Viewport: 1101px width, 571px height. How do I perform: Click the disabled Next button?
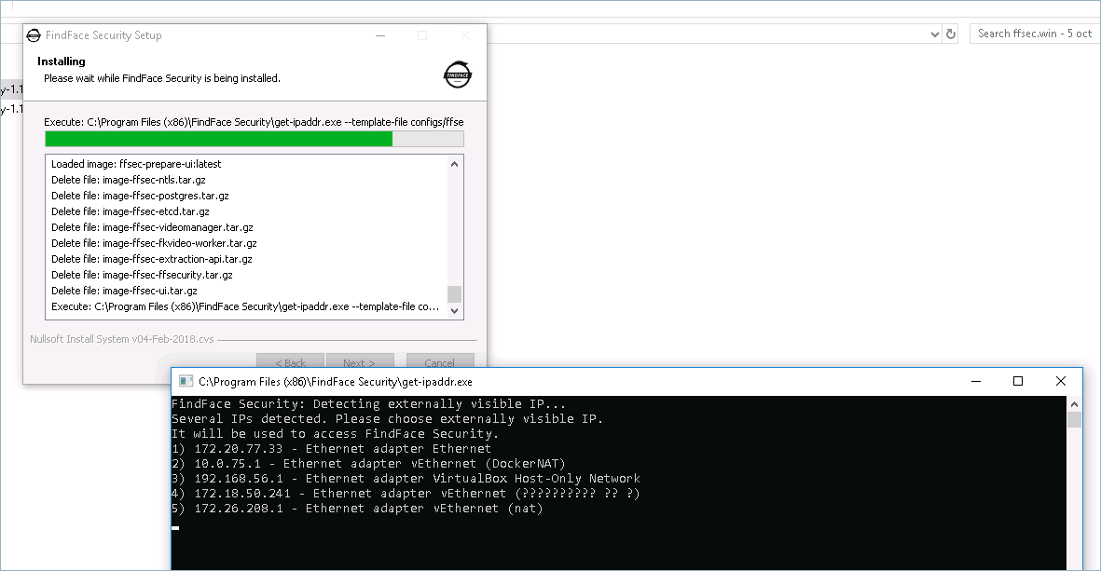coord(359,362)
